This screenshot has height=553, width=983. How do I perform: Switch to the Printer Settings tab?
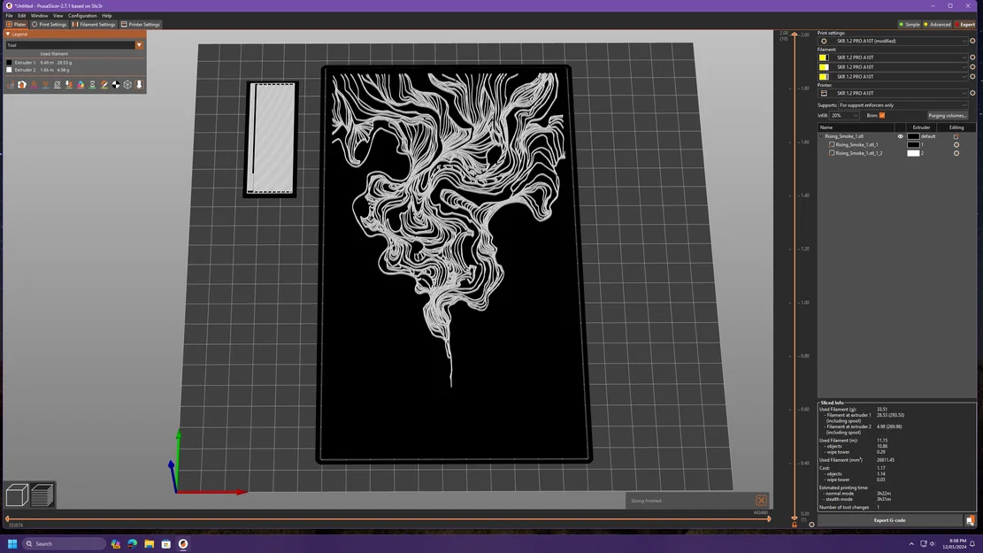tap(141, 25)
